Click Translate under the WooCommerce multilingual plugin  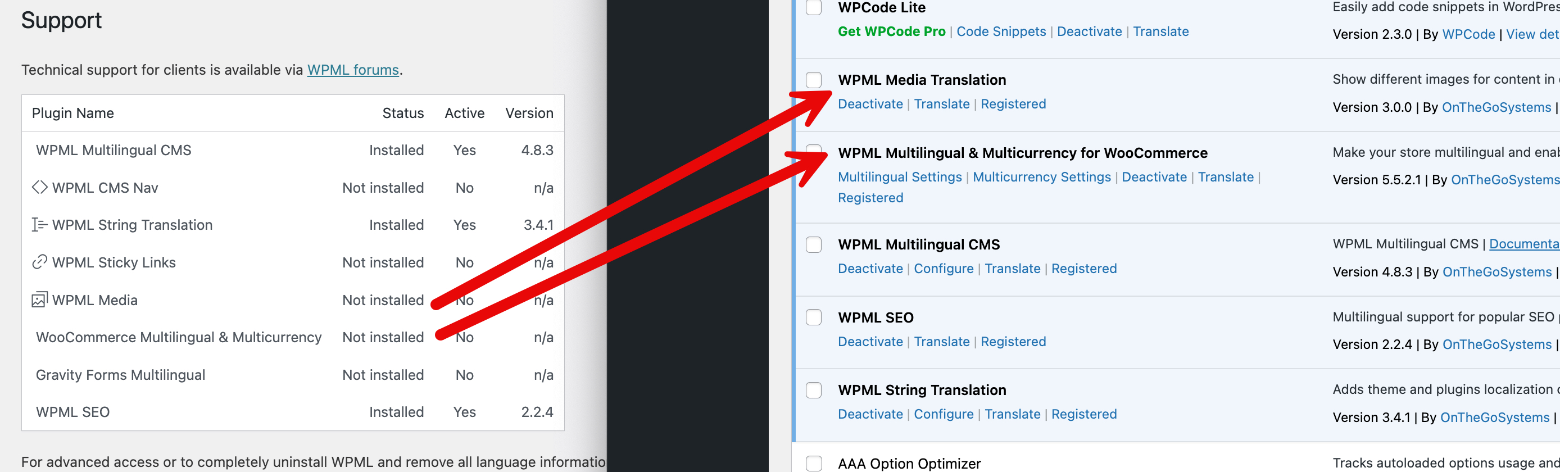1226,177
